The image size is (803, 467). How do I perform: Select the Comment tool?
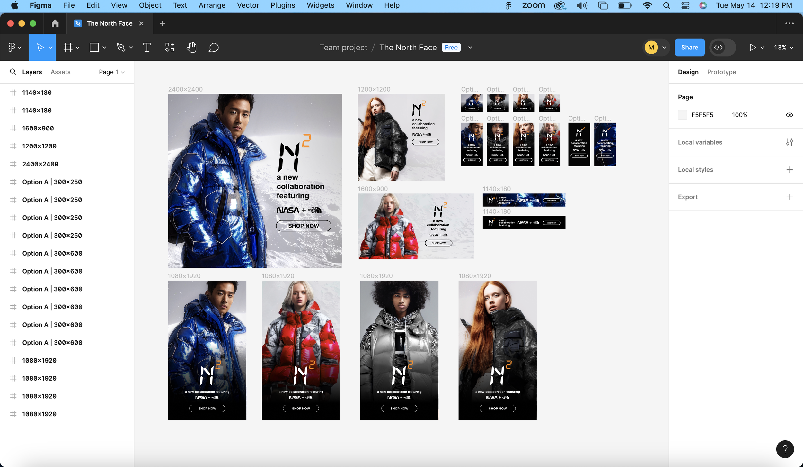[x=214, y=48]
